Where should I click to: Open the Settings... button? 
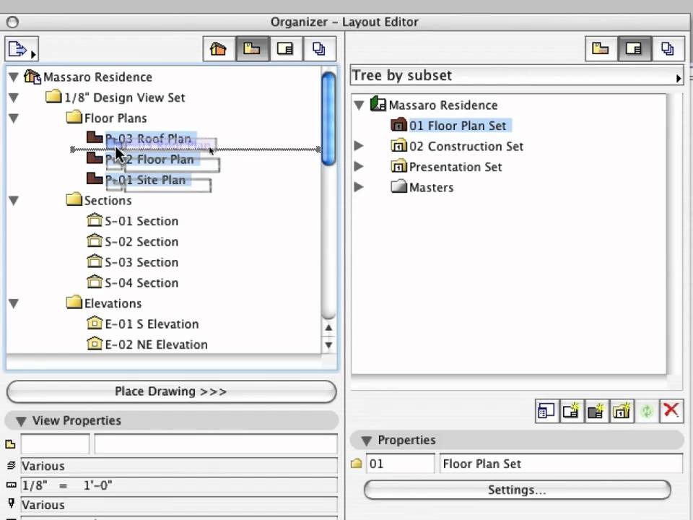[517, 490]
